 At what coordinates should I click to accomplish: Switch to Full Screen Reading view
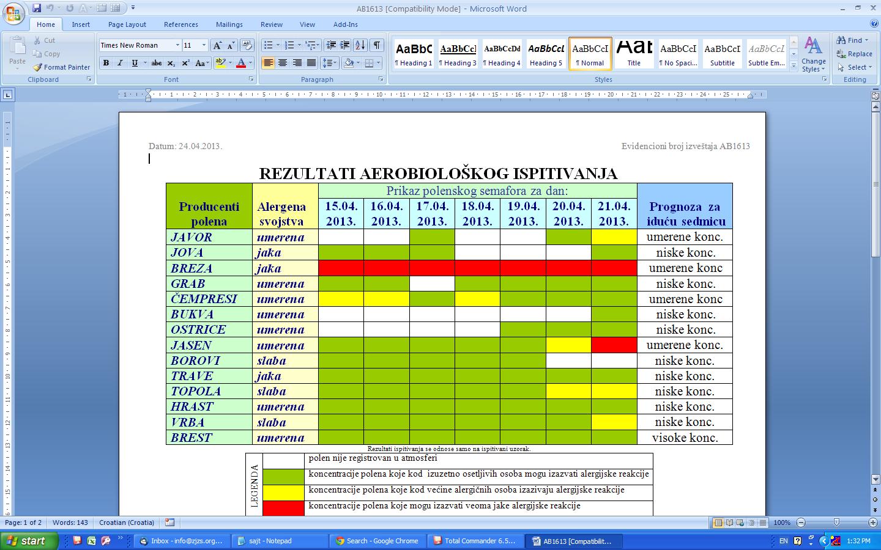(x=729, y=523)
